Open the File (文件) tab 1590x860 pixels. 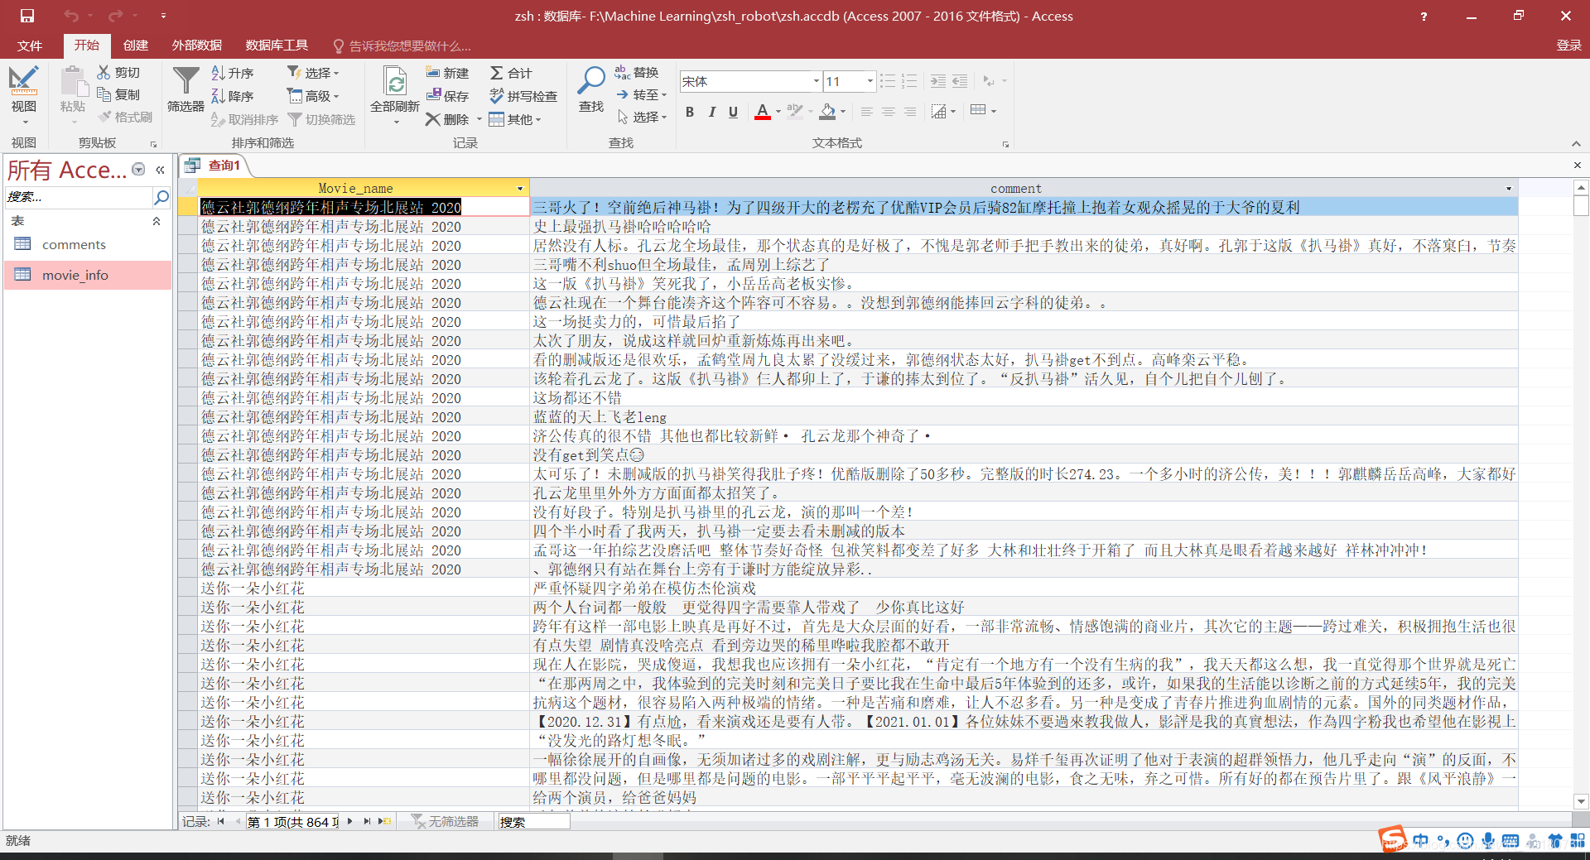click(30, 46)
